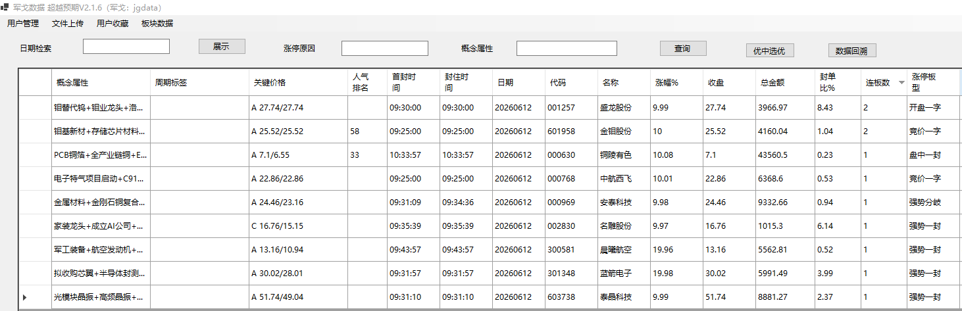Select seal time 09:34:36 cell
This screenshot has width=962, height=311.
click(x=466, y=202)
